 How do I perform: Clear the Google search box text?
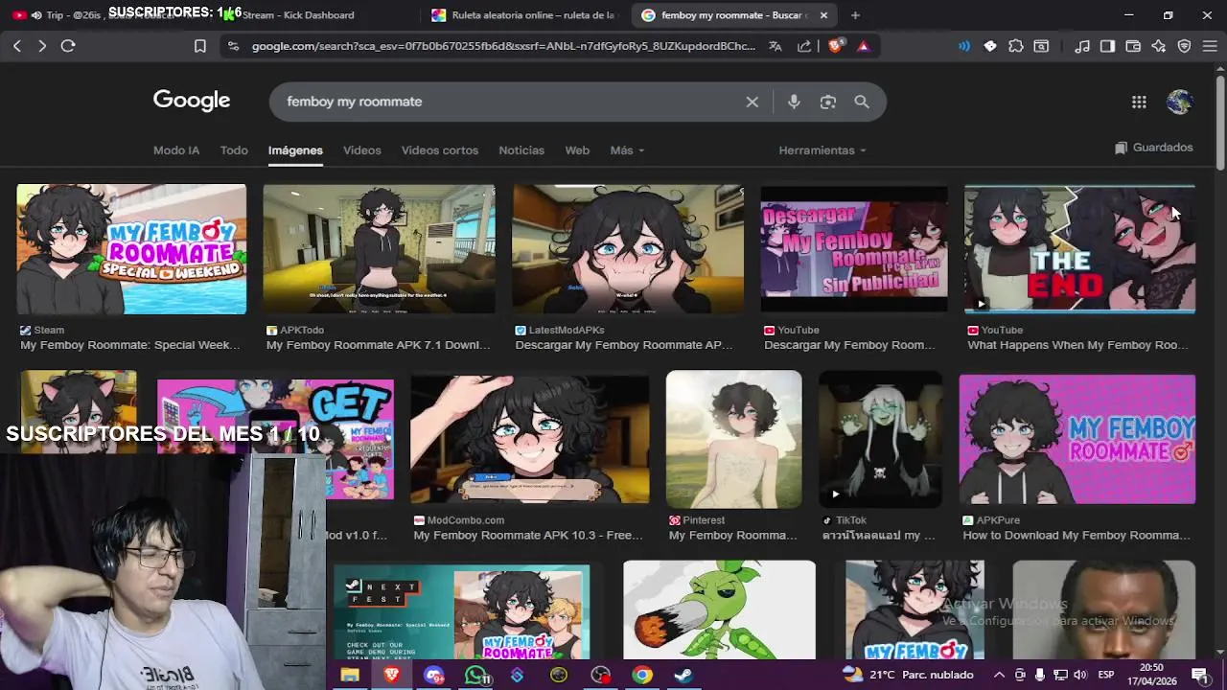pyautogui.click(x=752, y=102)
